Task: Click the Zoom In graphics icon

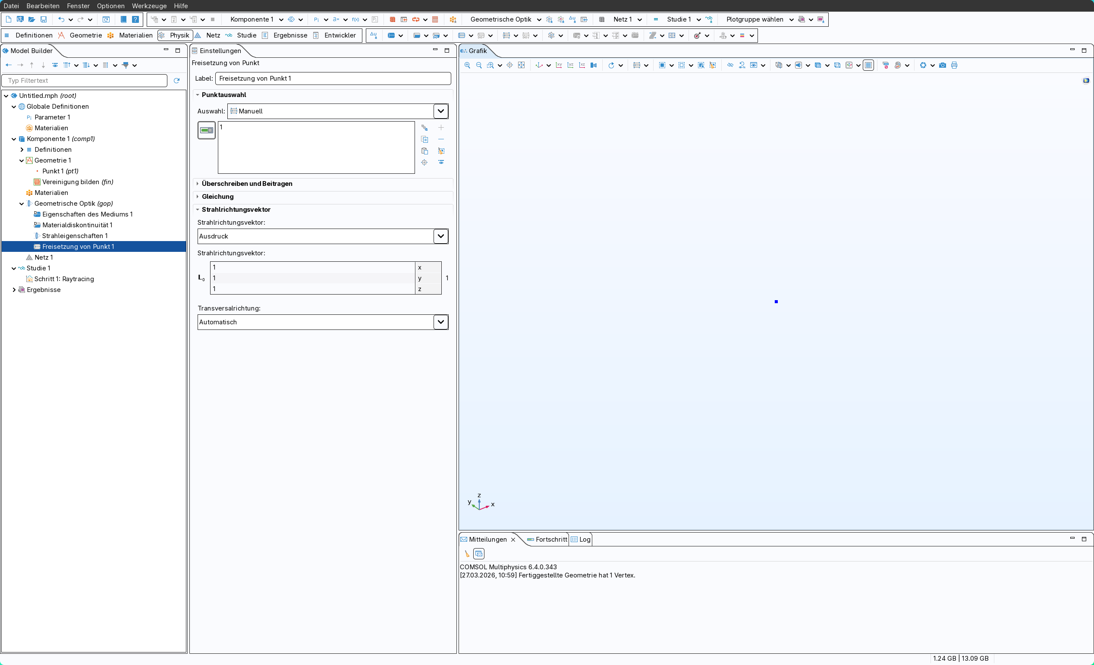Action: (x=467, y=65)
